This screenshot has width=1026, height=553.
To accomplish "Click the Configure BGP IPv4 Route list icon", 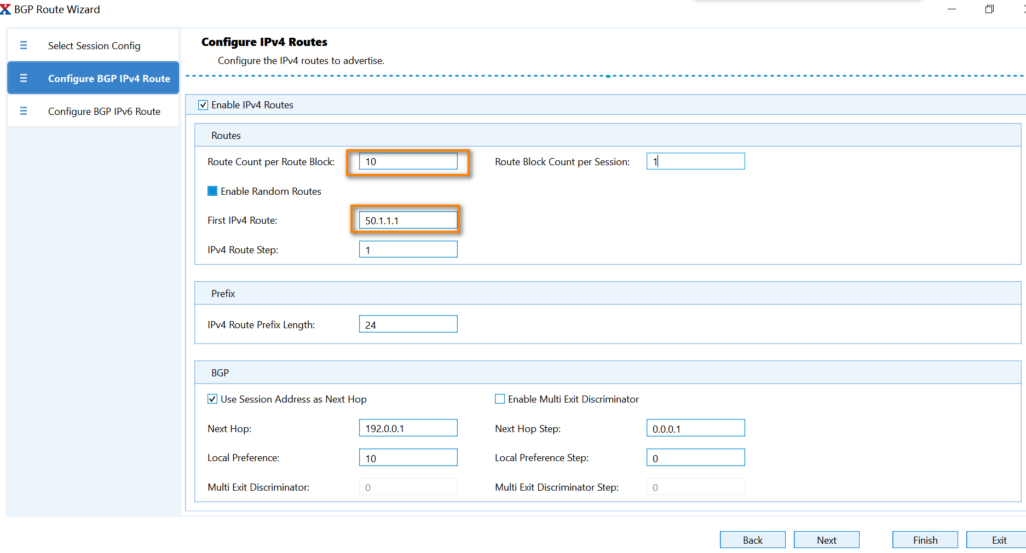I will (24, 78).
